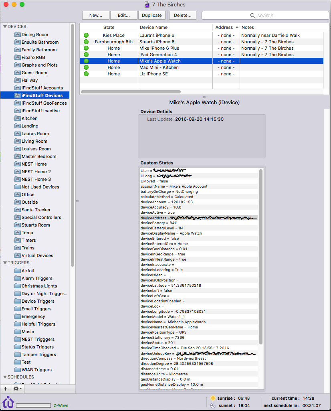The width and height of the screenshot is (331, 411).
Task: Click the next schedule in countdown
Action: [x=312, y=405]
